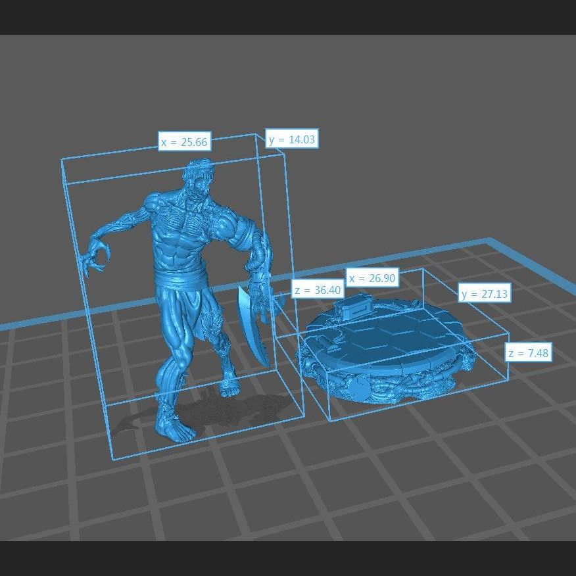Select the x = 26.90 dimension label
576x576 pixels.
372,278
